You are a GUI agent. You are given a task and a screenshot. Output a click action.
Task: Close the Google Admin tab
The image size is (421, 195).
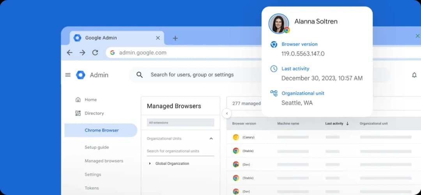point(158,38)
